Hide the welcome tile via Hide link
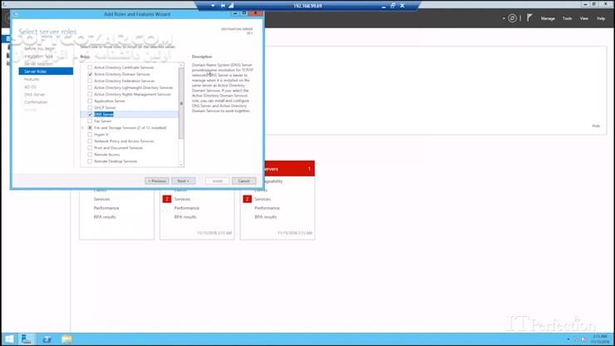615x346 pixels. point(595,126)
